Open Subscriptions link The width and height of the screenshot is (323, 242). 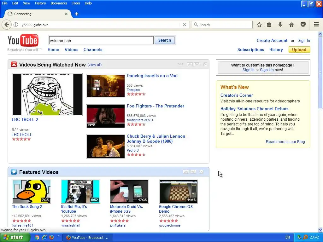251,49
